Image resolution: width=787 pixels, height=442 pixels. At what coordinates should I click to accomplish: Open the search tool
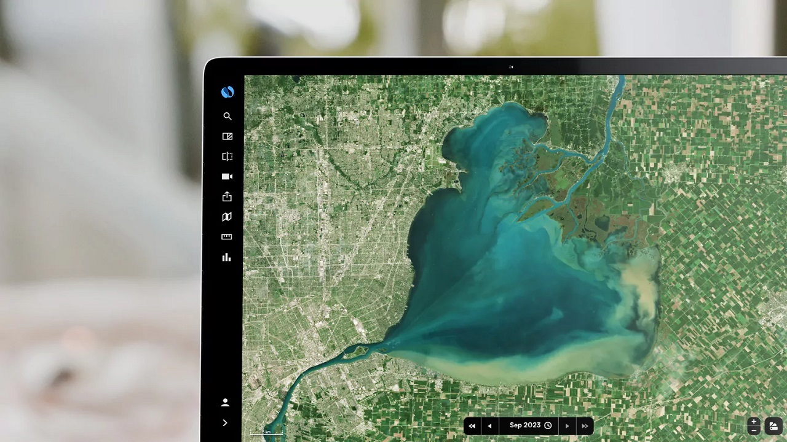point(227,116)
